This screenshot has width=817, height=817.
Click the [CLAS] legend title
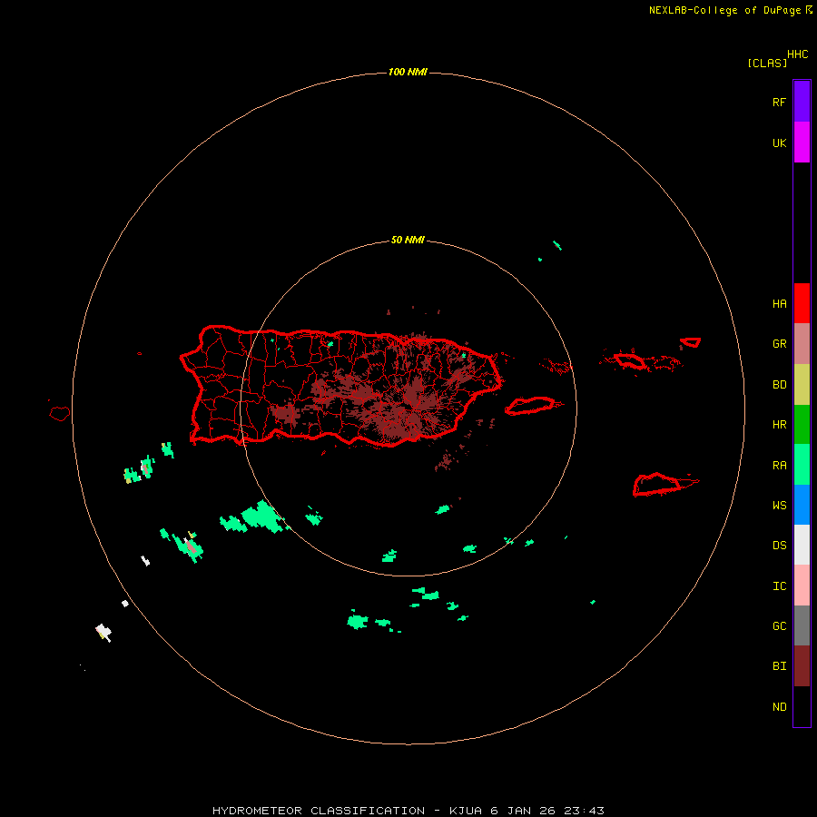pyautogui.click(x=767, y=63)
